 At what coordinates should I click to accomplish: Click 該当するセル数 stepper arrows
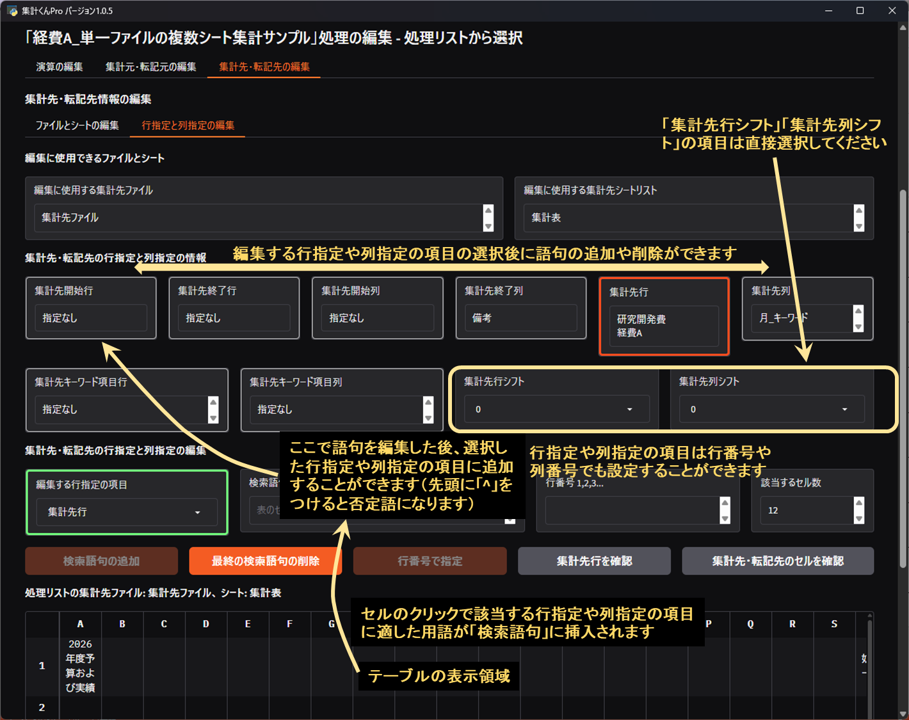pyautogui.click(x=859, y=511)
